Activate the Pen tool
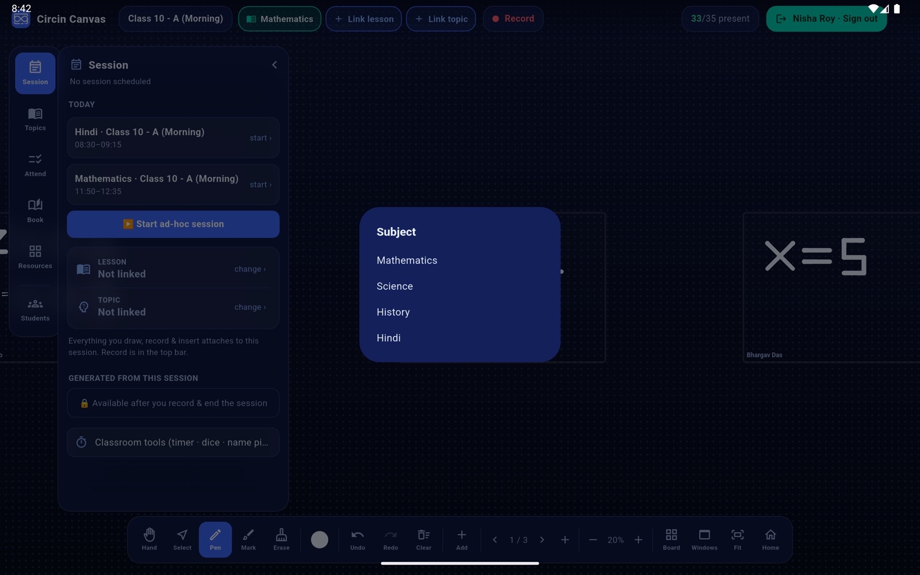 216,539
